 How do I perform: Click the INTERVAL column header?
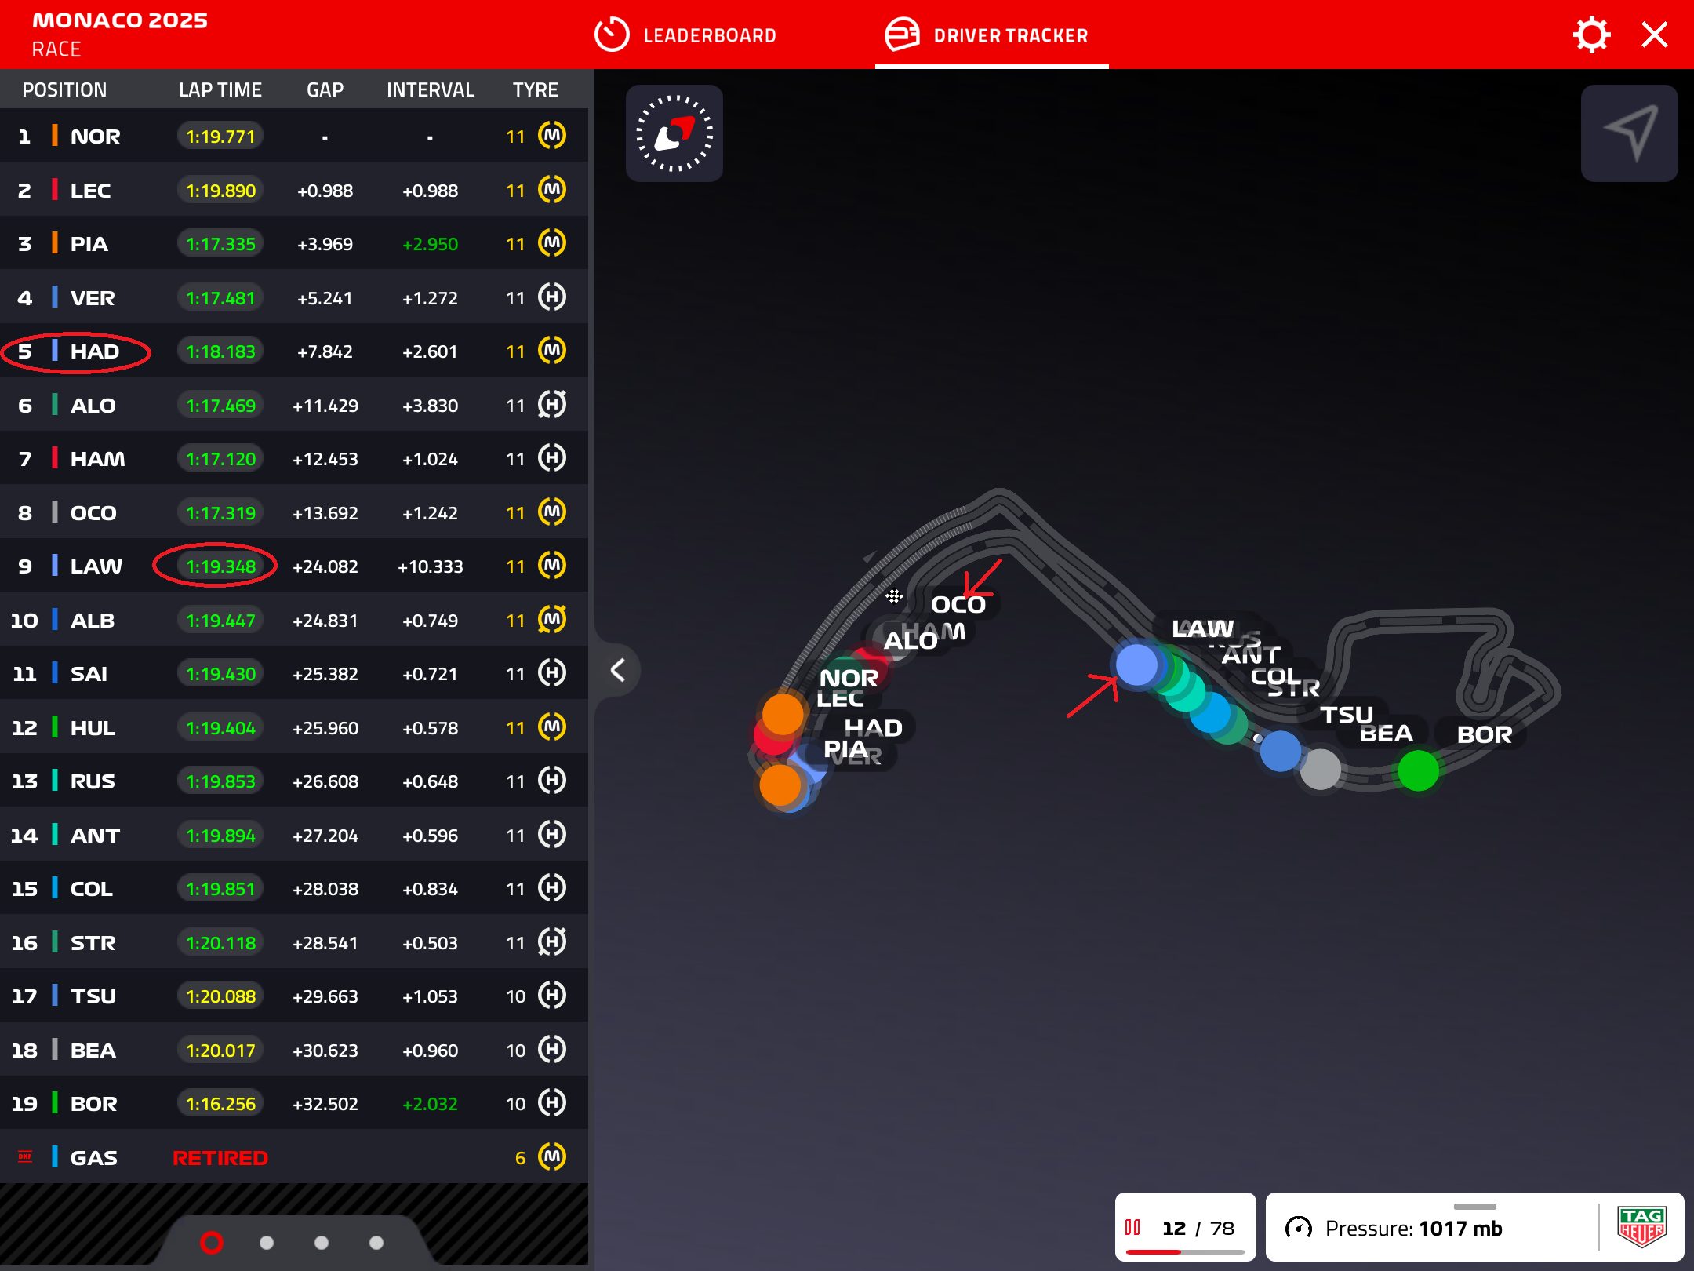430,90
